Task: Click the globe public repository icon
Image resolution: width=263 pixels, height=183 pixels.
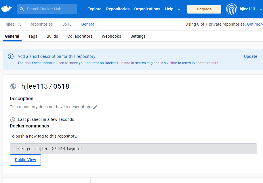Action: pos(13,86)
